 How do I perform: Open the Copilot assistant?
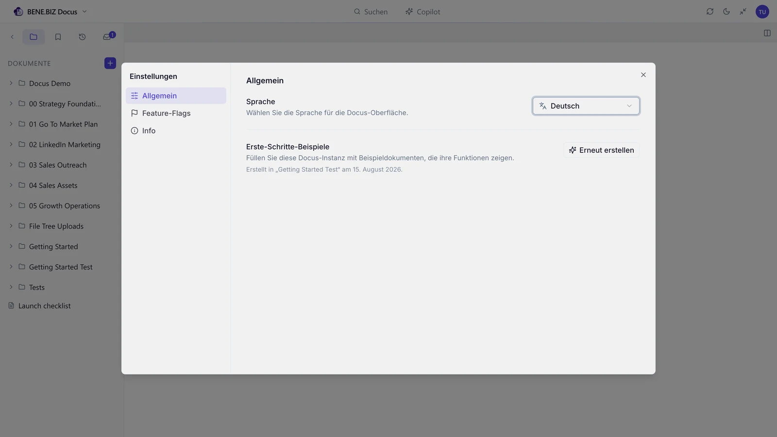(423, 12)
